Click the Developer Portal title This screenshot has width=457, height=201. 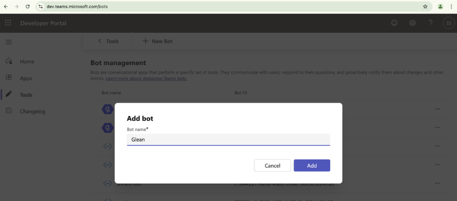(43, 23)
